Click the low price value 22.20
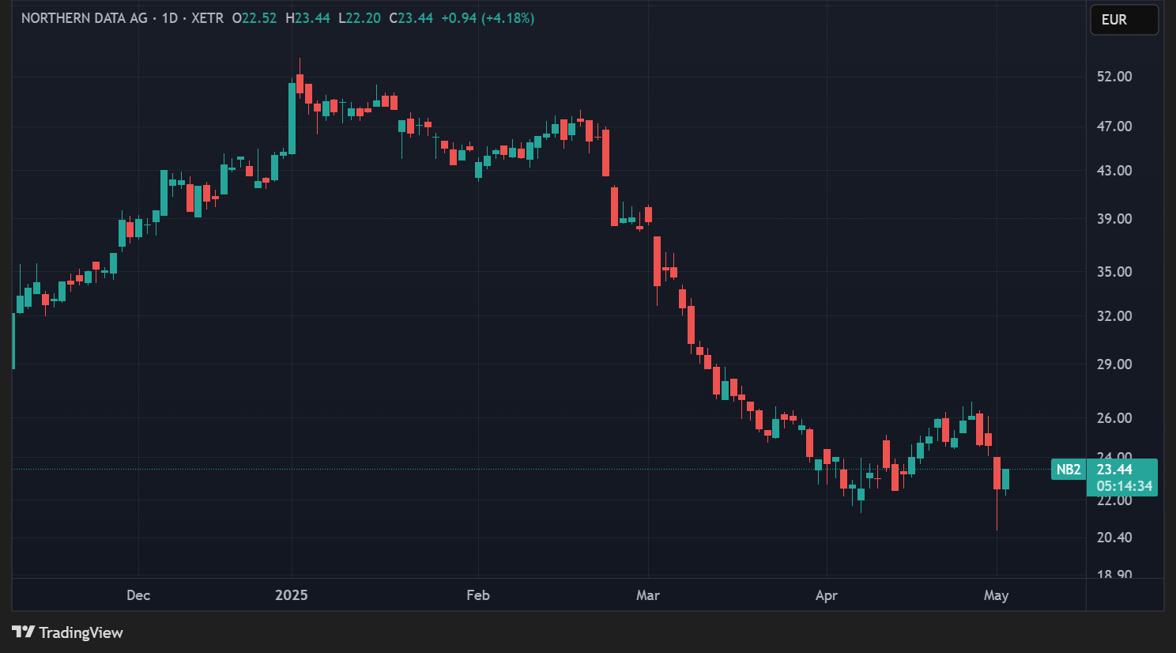 [363, 18]
